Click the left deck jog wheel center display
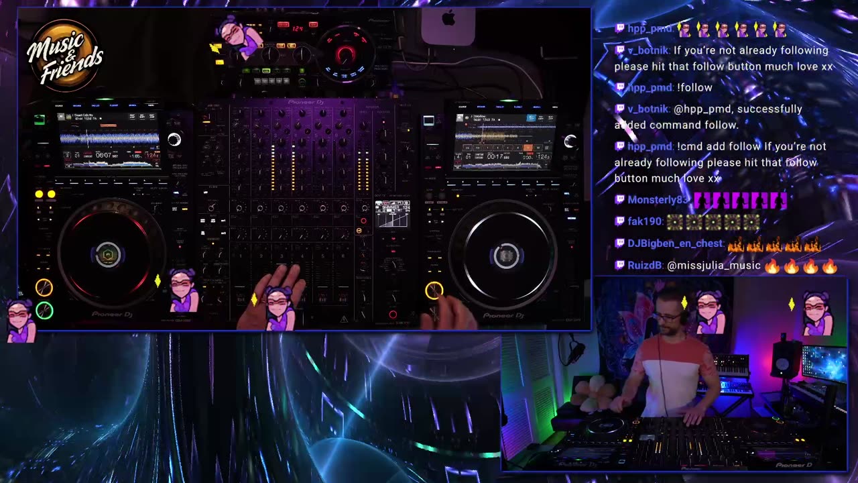Image resolution: width=858 pixels, height=483 pixels. (x=108, y=255)
